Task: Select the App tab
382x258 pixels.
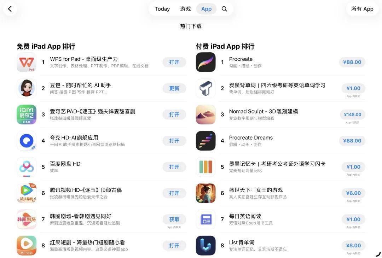Action: click(x=206, y=9)
